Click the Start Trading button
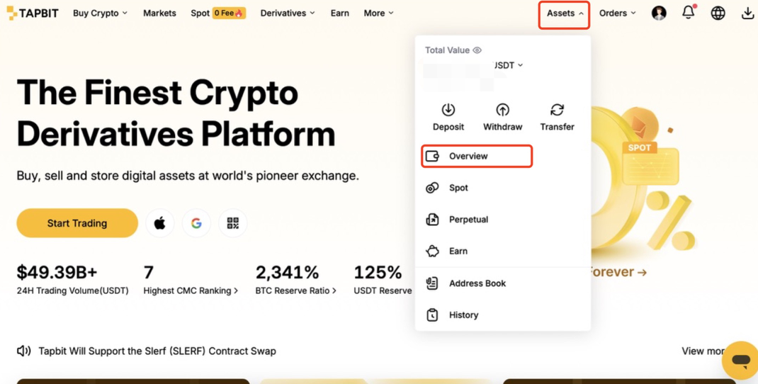Screen dimensions: 758x384 point(77,223)
